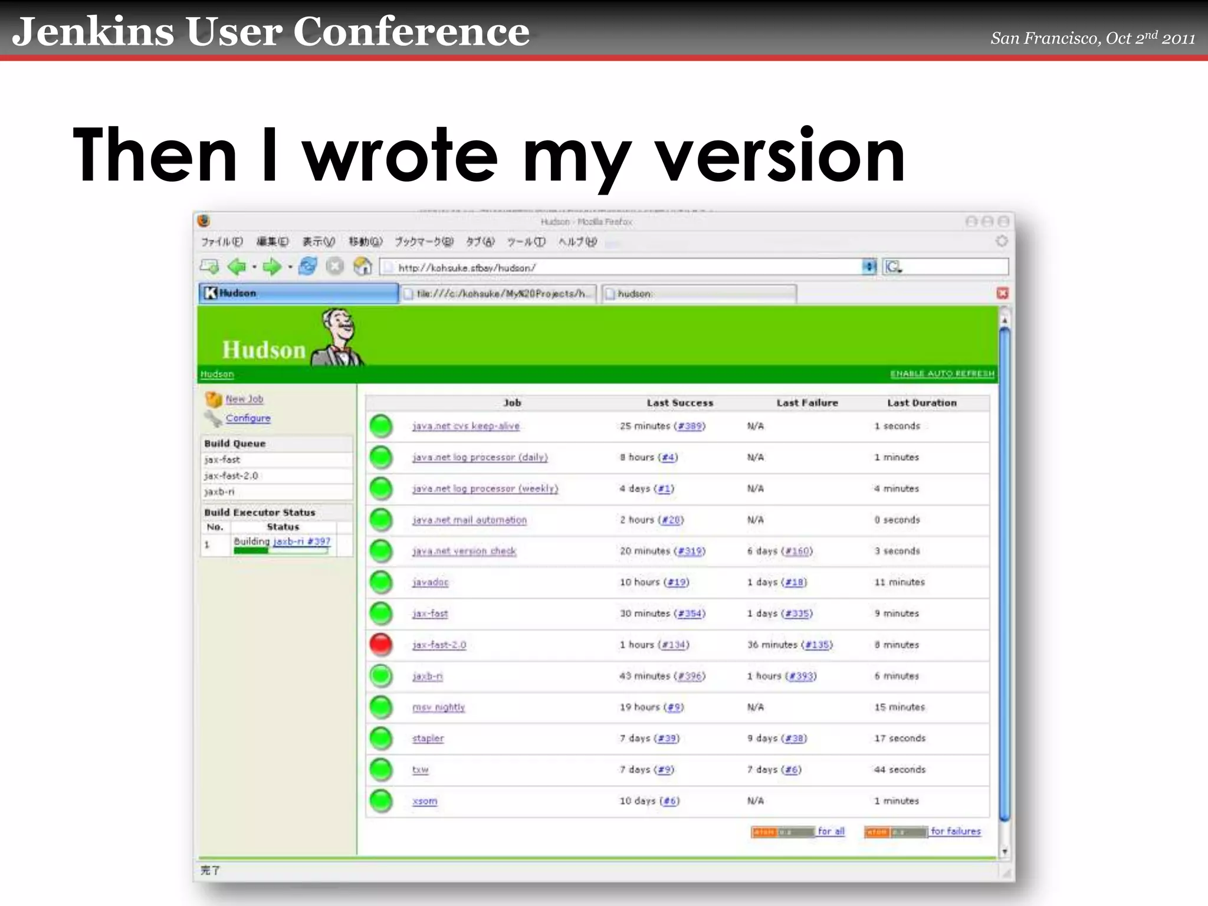This screenshot has width=1208, height=906.
Task: Click the Configure wrench icon
Action: 213,418
